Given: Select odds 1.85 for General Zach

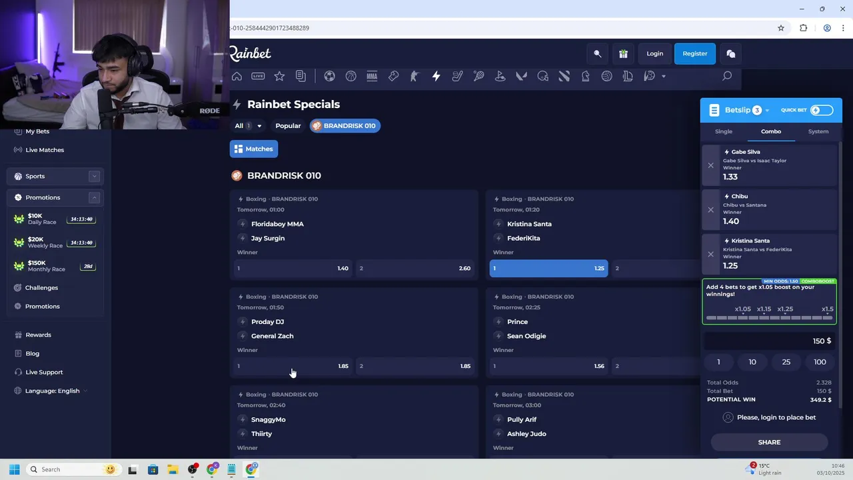Looking at the screenshot, I should (415, 366).
